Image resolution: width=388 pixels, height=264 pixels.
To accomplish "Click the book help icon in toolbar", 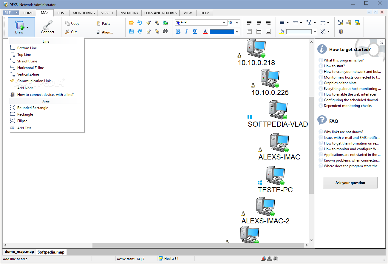I will point(341,31).
